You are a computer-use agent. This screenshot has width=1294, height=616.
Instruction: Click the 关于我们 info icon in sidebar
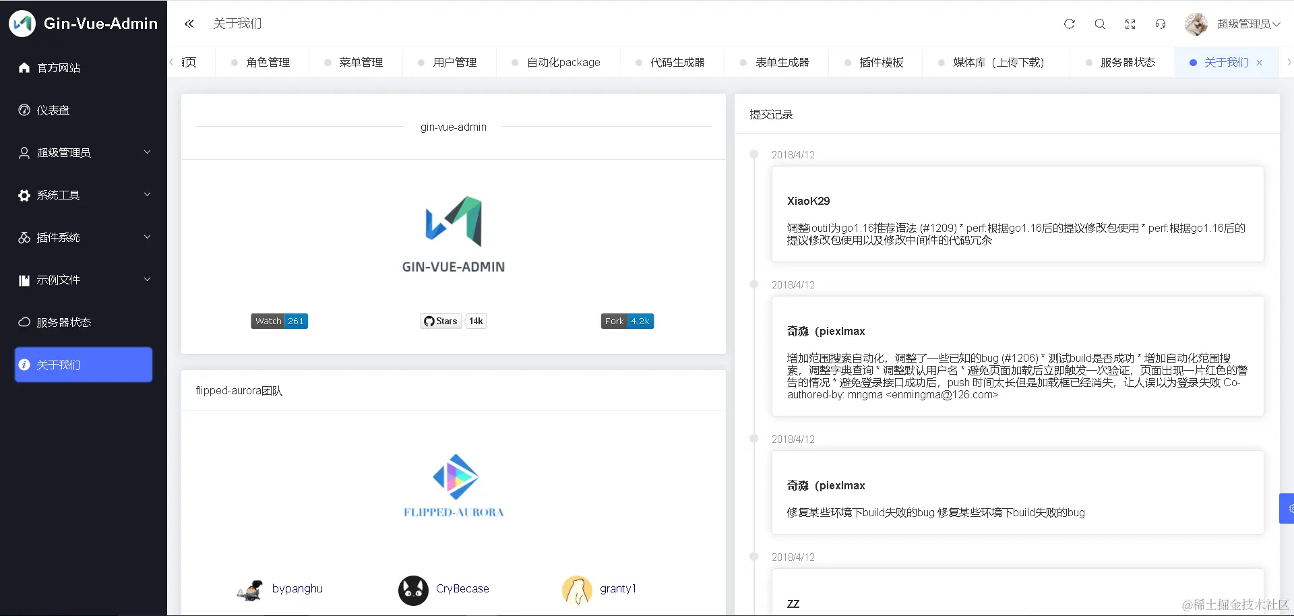point(24,365)
